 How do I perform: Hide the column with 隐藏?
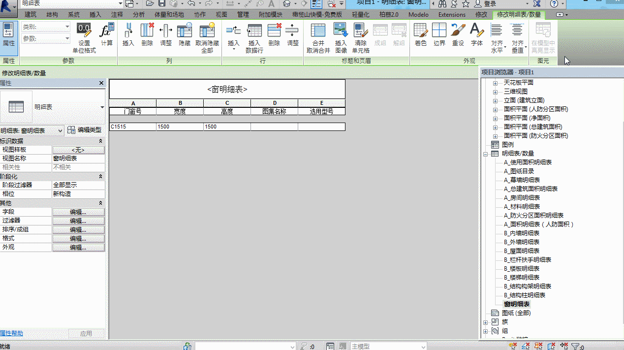185,34
